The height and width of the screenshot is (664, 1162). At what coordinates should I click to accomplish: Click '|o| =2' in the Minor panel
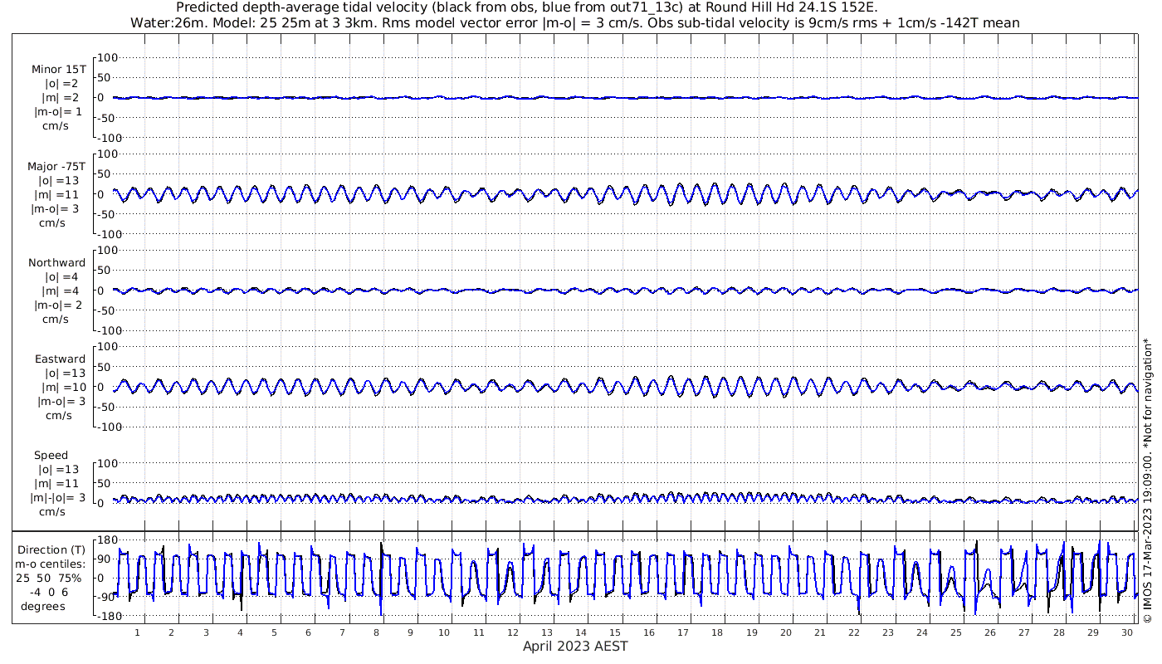coord(61,84)
